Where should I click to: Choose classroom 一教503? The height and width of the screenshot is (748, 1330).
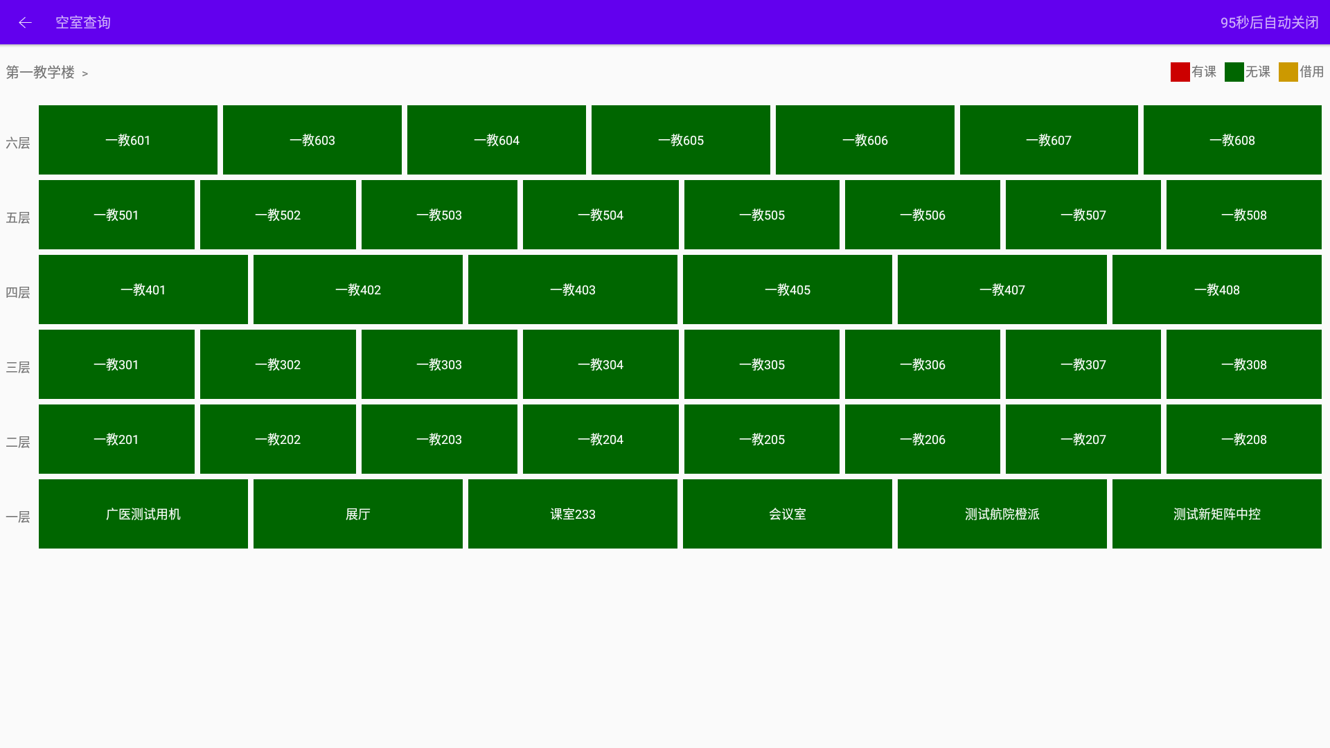[439, 215]
